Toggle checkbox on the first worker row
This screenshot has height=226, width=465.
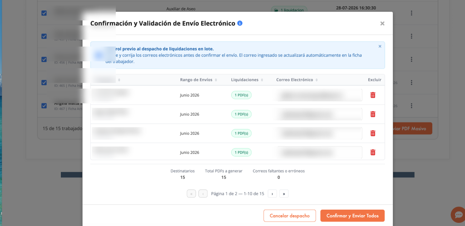pos(44,13)
